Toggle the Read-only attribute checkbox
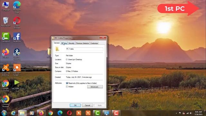206x116 pixels. pyautogui.click(x=67, y=83)
